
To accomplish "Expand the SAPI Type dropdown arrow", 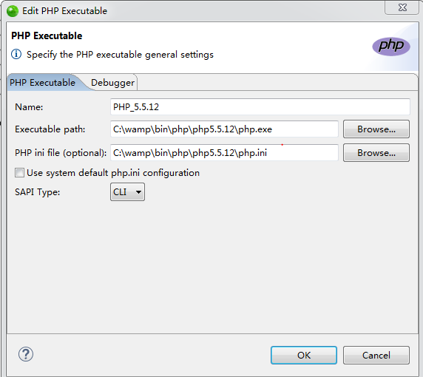I will [x=138, y=192].
